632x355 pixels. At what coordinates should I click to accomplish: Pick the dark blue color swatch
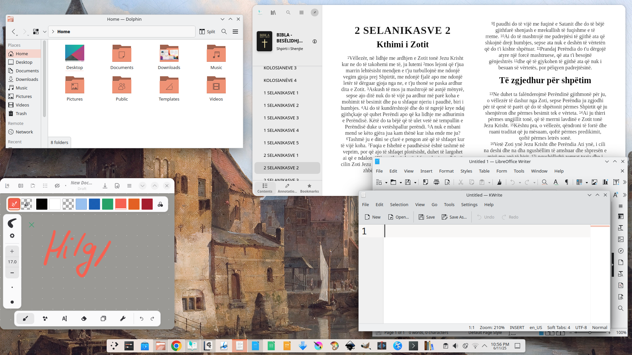coord(94,204)
